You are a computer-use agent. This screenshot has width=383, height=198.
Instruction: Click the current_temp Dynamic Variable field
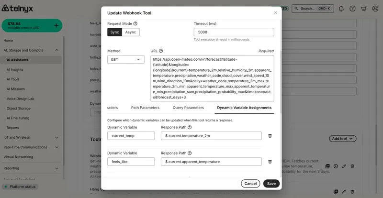click(131, 136)
